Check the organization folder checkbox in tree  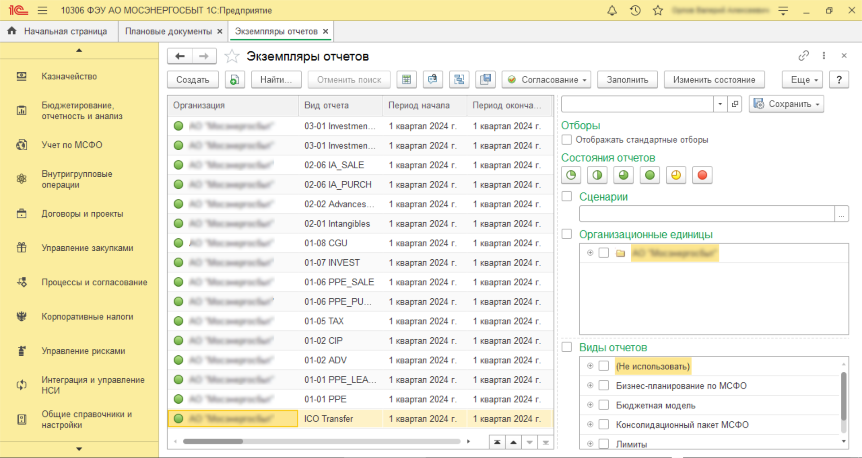pos(604,253)
